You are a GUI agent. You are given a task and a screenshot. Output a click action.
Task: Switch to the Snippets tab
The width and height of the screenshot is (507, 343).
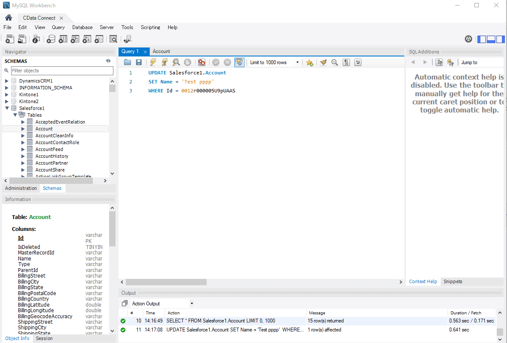453,281
